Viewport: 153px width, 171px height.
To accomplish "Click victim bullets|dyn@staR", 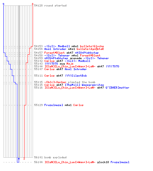I will (x=90, y=49).
